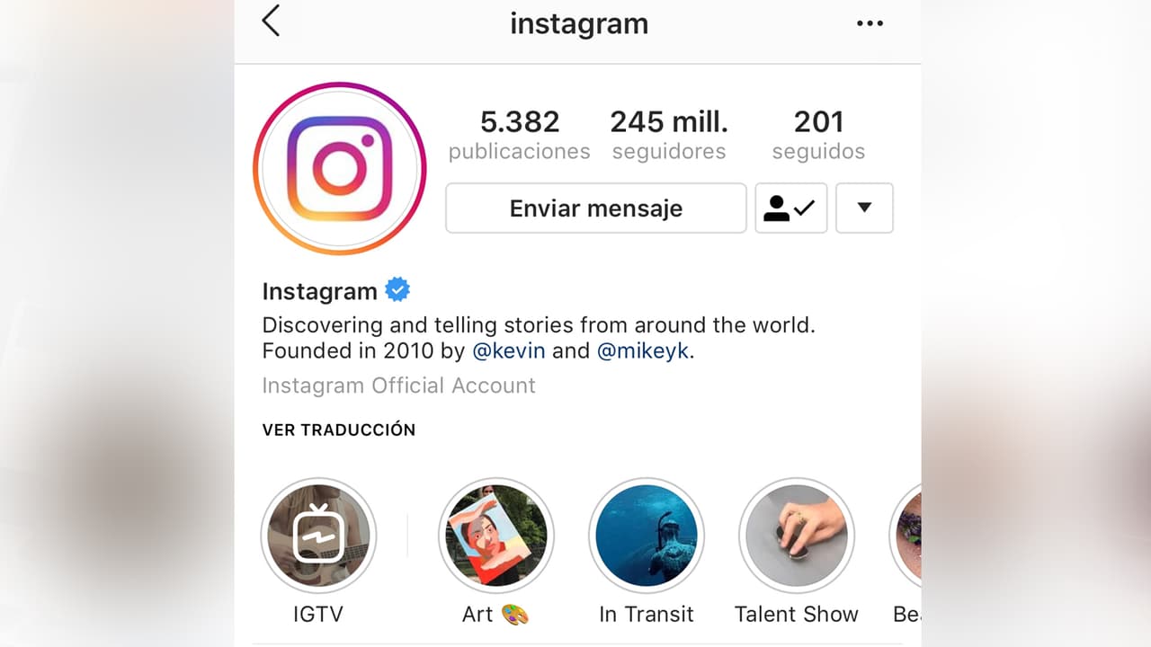This screenshot has width=1151, height=647.
Task: Open the three-dots options menu
Action: coord(870,23)
